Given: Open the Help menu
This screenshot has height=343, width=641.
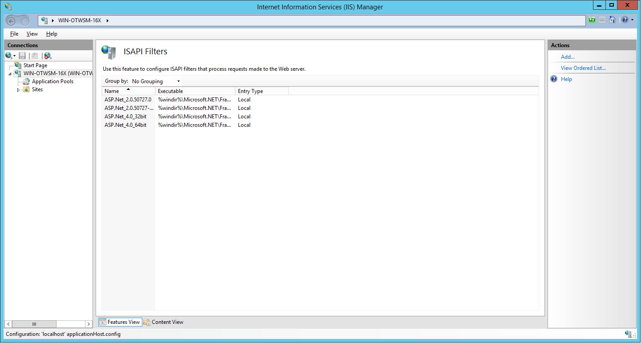Looking at the screenshot, I should coord(52,34).
